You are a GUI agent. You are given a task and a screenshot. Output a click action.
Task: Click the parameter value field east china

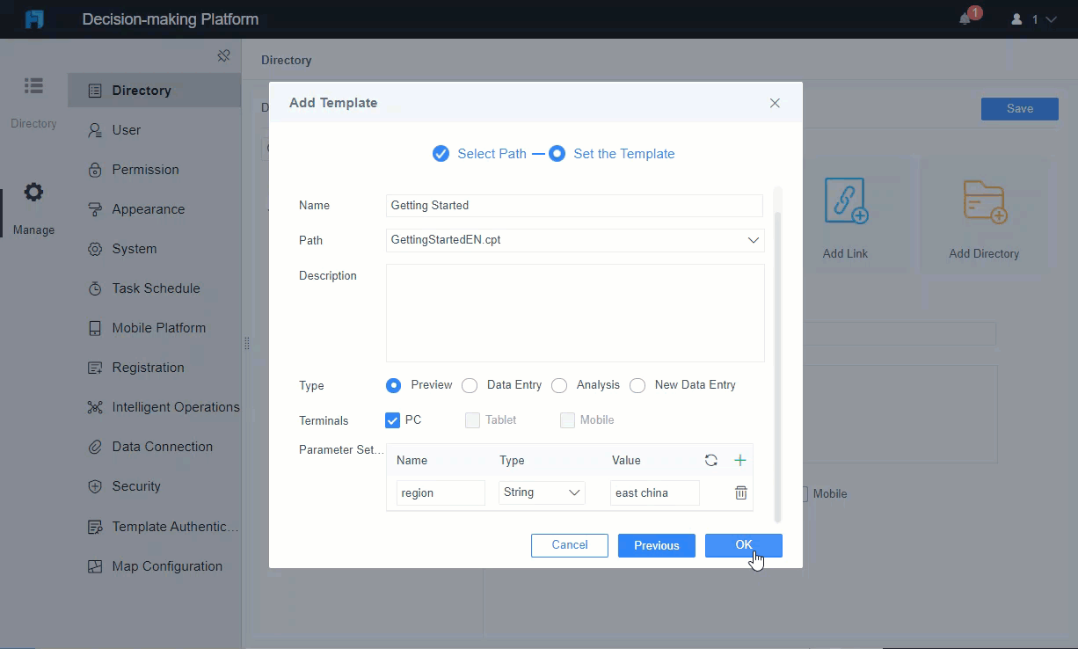pos(655,492)
